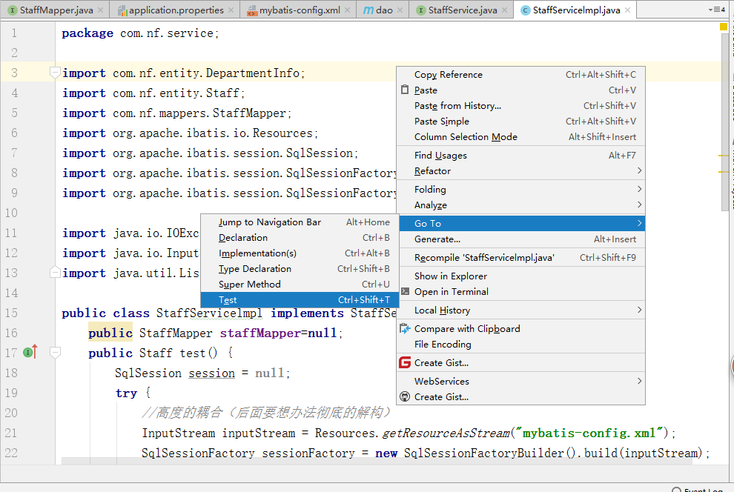
Task: Close the application.properties tab
Action: 231,10
